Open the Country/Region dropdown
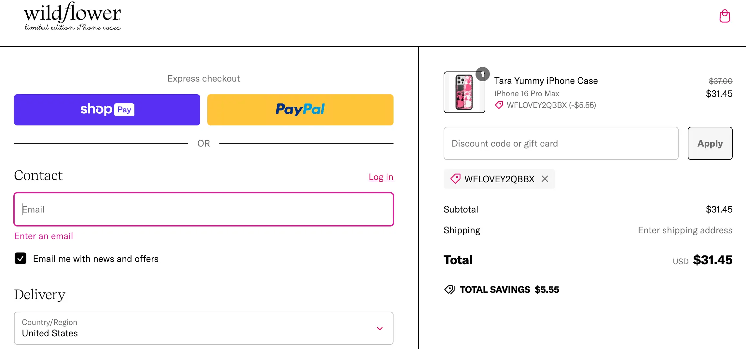The width and height of the screenshot is (746, 349). (379, 329)
